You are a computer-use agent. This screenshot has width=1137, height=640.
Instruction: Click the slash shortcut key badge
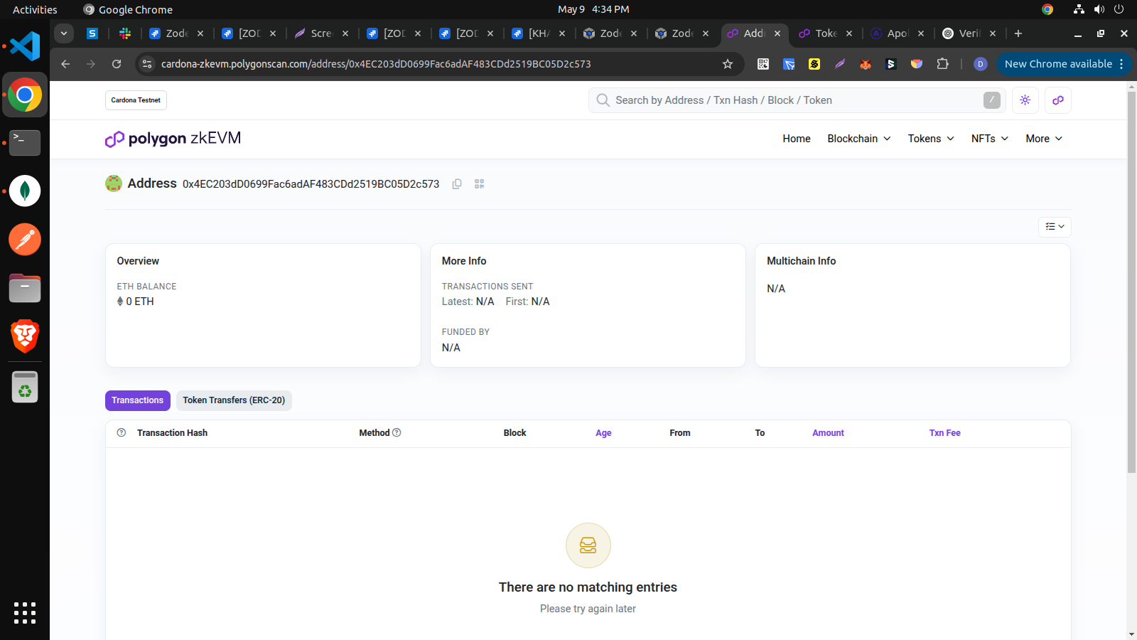(992, 100)
